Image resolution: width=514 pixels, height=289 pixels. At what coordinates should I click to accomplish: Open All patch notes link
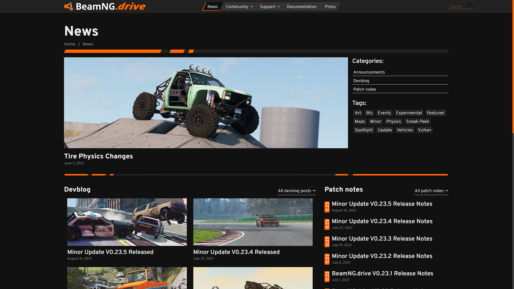[x=431, y=191]
